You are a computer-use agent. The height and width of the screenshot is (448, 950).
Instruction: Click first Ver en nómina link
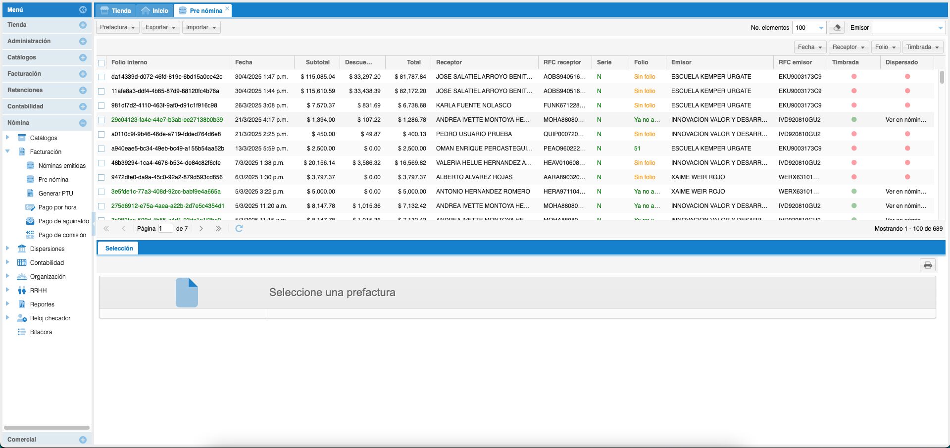click(x=905, y=120)
